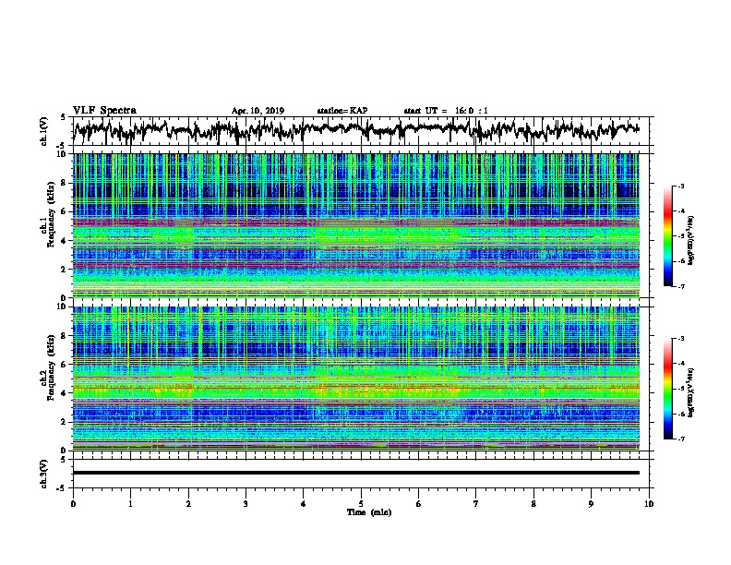Screen dimensions: 731x565
Task: Click the '0' tick on the time axis
Action: pyautogui.click(x=73, y=504)
